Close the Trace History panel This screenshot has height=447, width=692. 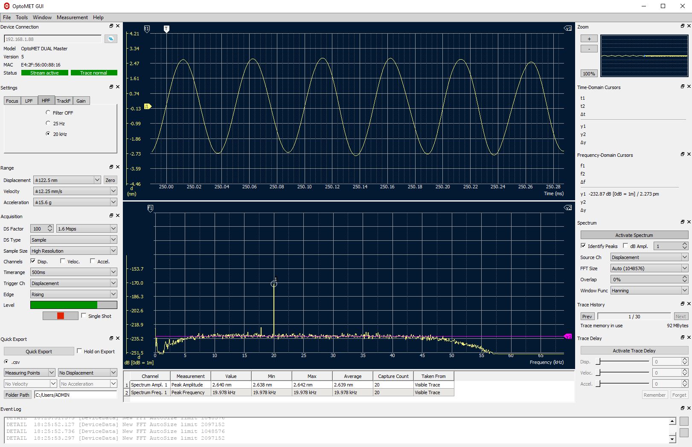pyautogui.click(x=689, y=303)
